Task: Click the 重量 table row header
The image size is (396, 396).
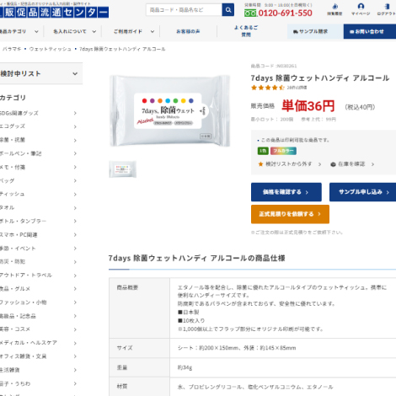Action: tap(139, 367)
